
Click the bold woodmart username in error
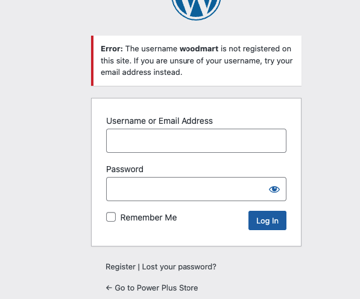click(199, 49)
